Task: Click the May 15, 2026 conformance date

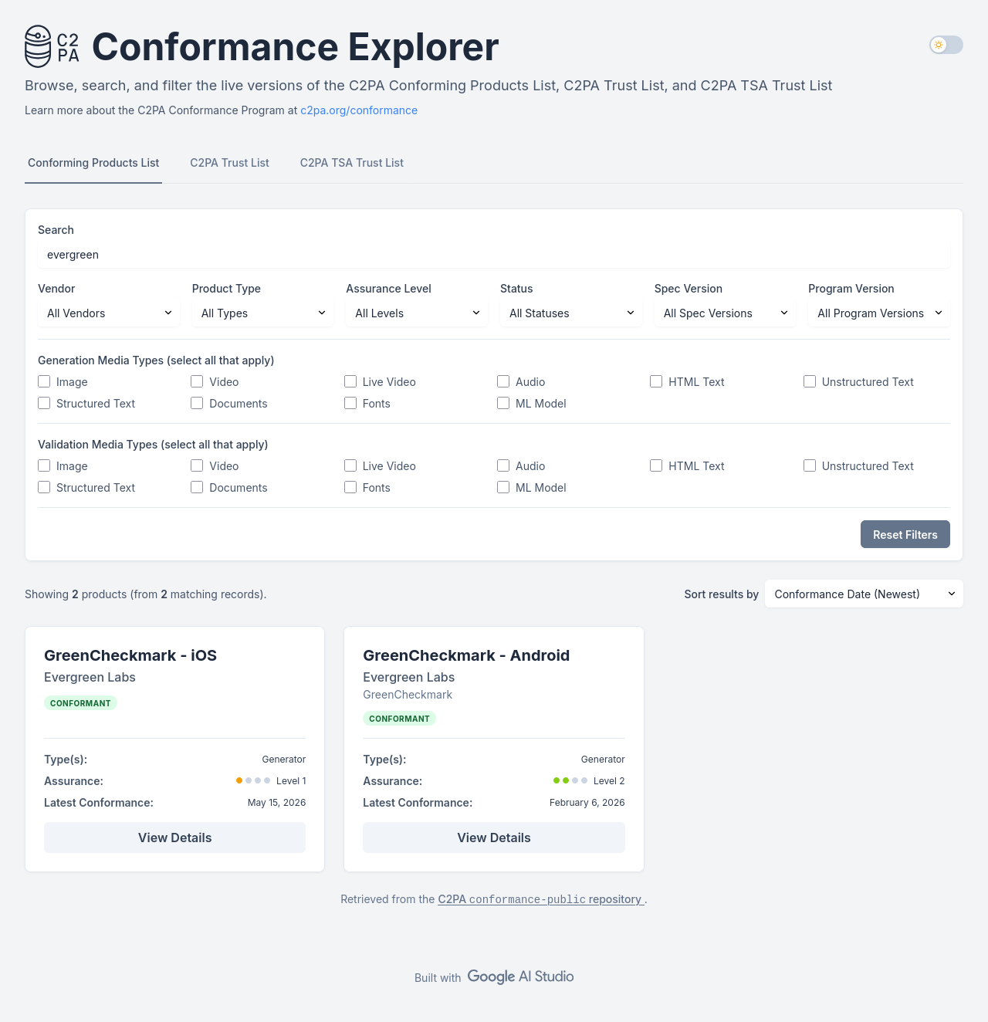Action: click(x=276, y=803)
